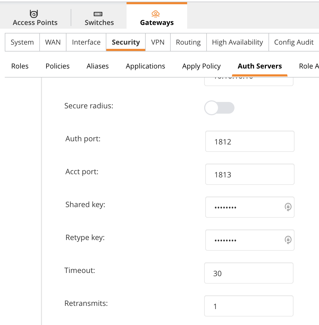View the Config Audit page
The image size is (319, 325).
(x=293, y=42)
